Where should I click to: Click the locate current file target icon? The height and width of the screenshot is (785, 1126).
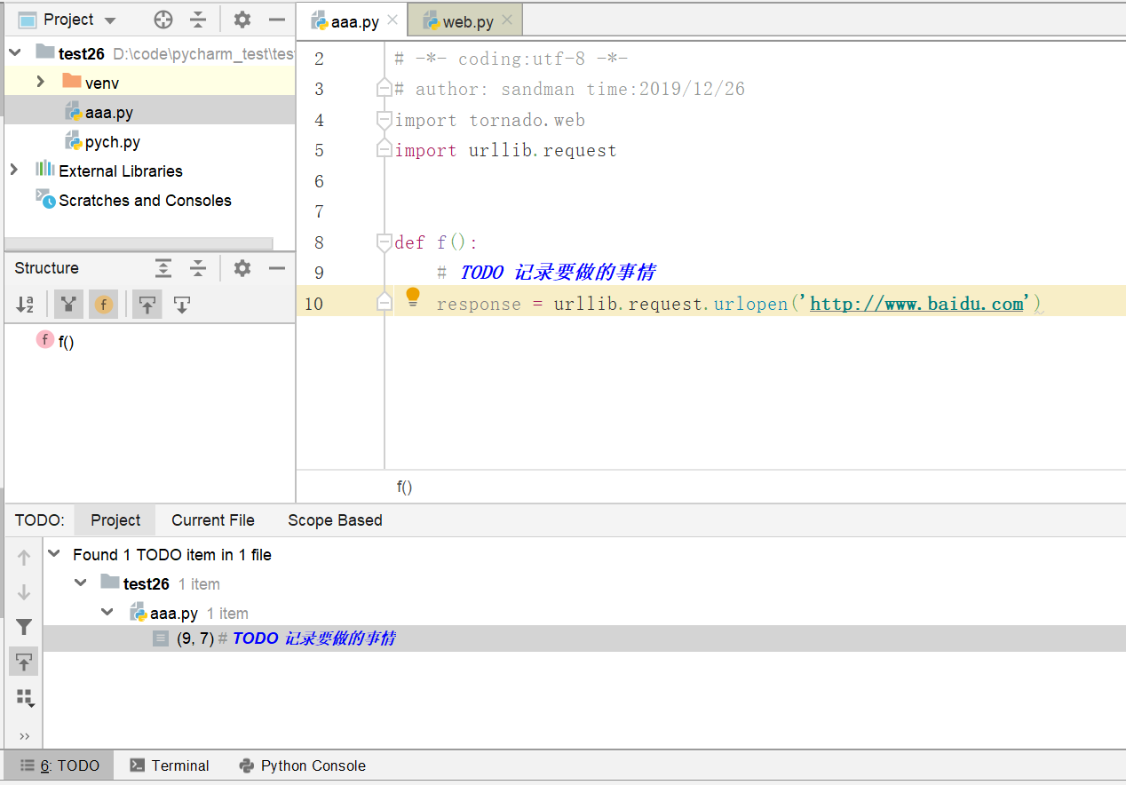[163, 20]
